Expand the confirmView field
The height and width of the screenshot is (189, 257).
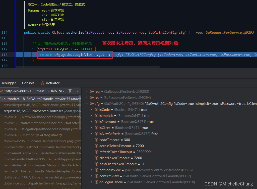click(91, 176)
